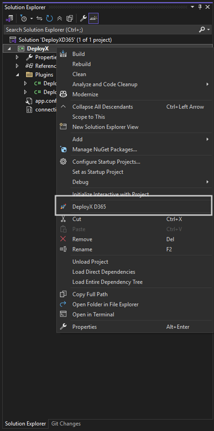Click the New Solution Explorer View icon
Screen dimensions: 214x431
point(63,127)
